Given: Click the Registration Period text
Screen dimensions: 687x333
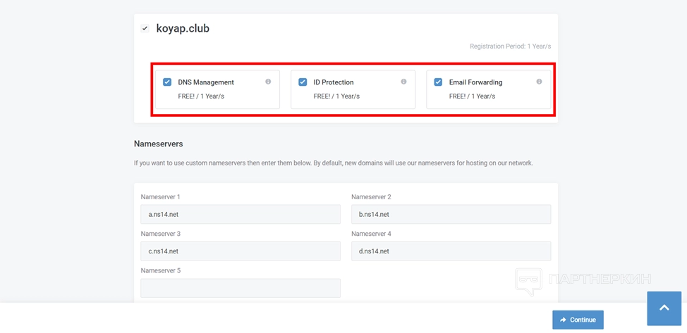Looking at the screenshot, I should click(510, 46).
